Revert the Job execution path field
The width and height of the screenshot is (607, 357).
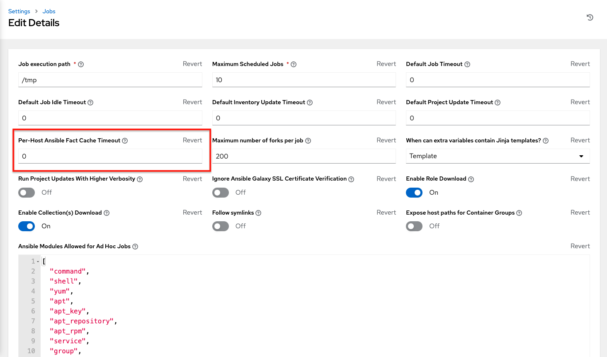[192, 64]
